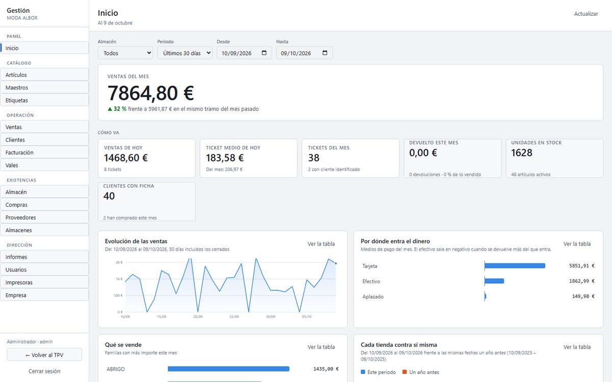Open Compras in the sidebar

click(44, 205)
